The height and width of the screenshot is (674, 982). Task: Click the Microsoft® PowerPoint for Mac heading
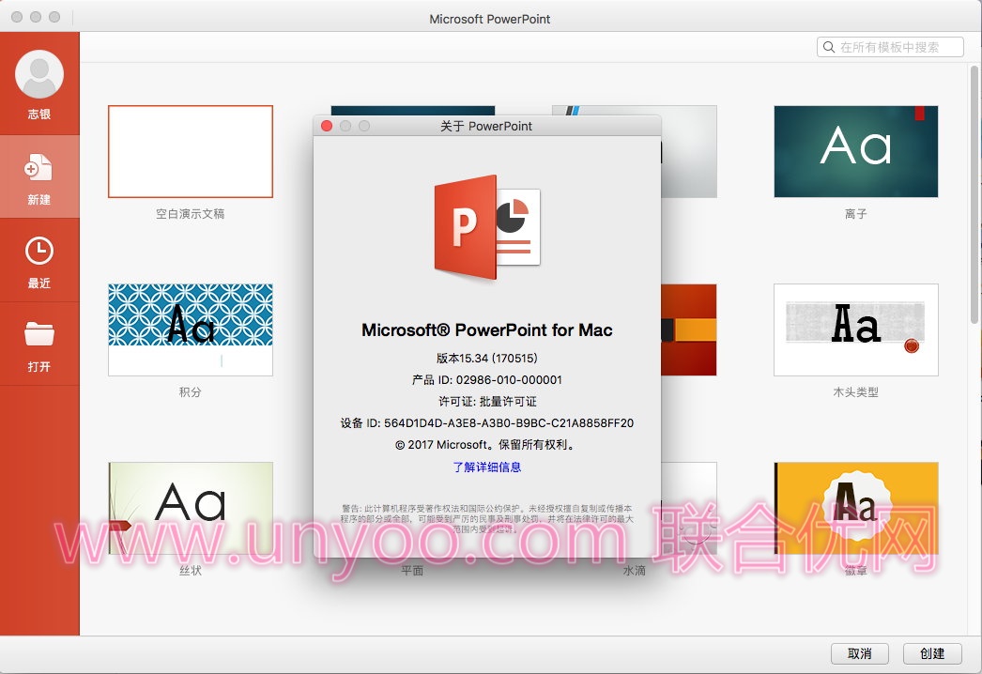tap(486, 330)
